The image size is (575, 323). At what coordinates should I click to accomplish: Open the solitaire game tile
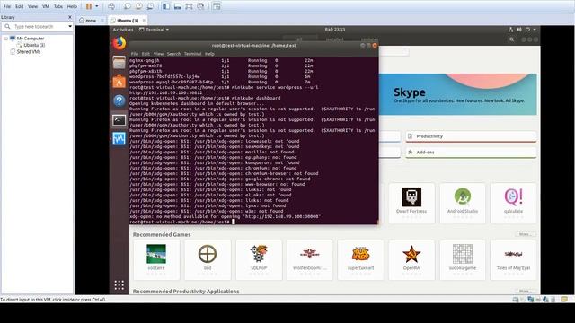coord(156,260)
